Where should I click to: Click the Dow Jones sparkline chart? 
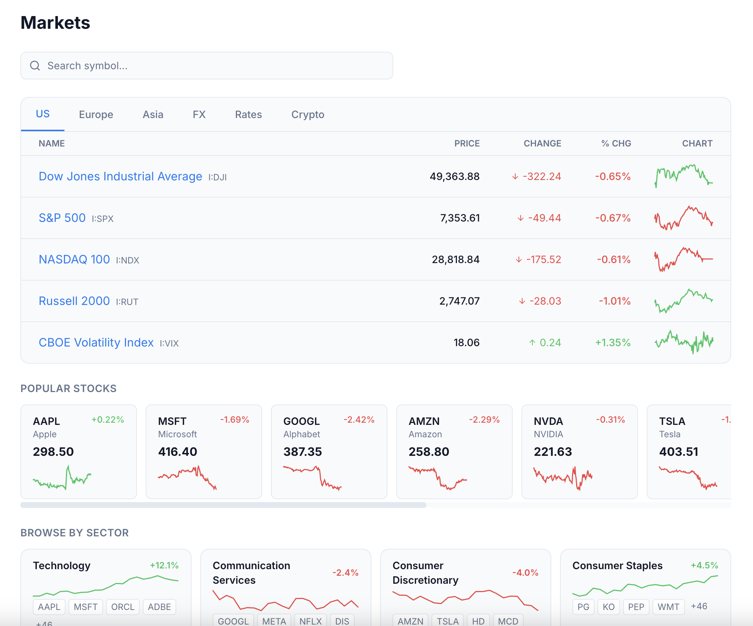click(x=684, y=176)
